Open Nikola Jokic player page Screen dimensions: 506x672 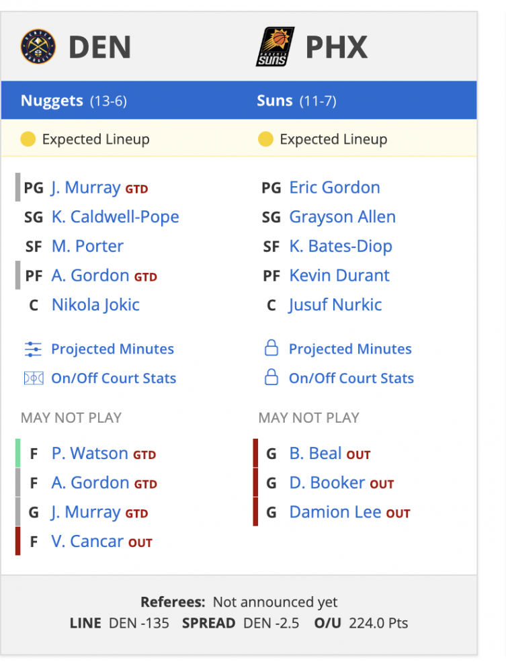pyautogui.click(x=95, y=304)
